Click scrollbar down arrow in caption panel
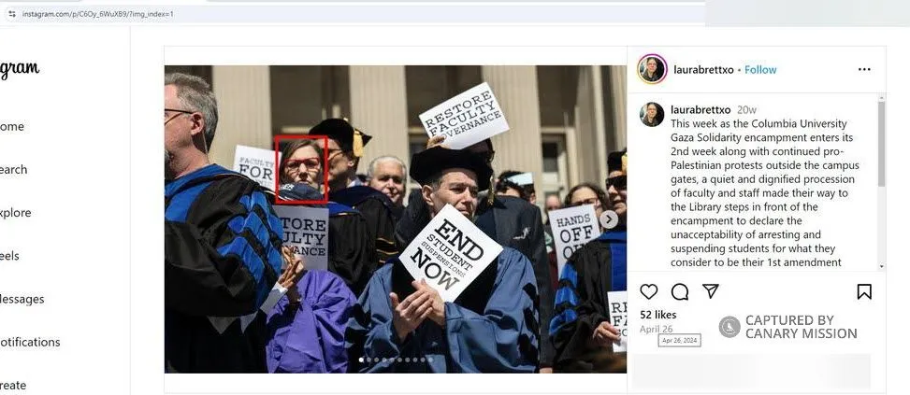The image size is (910, 395). [882, 266]
